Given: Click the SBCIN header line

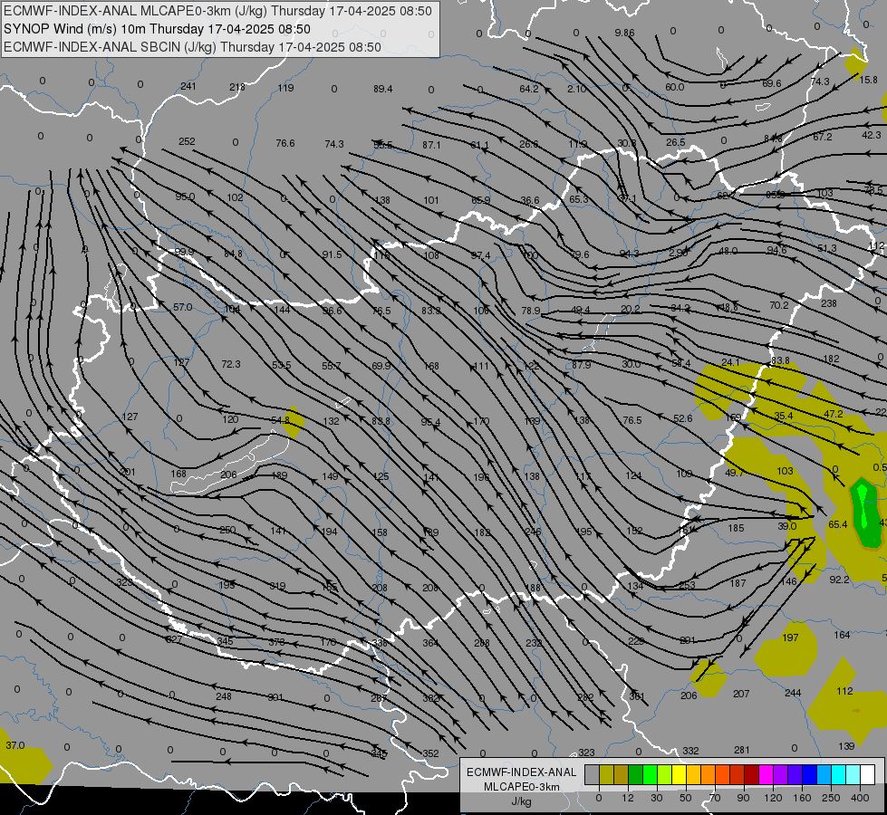Looking at the screenshot, I should click(192, 47).
